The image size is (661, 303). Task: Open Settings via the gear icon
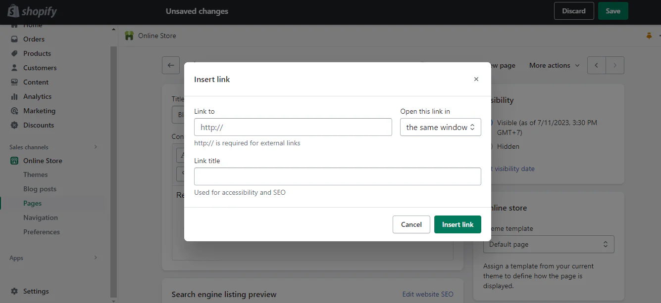click(x=14, y=291)
